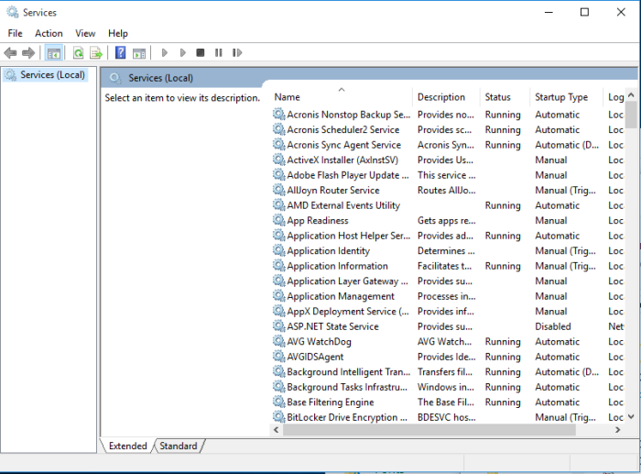Viewport: 641px width, 474px height.
Task: Click the second Start Service play icon
Action: [x=182, y=53]
